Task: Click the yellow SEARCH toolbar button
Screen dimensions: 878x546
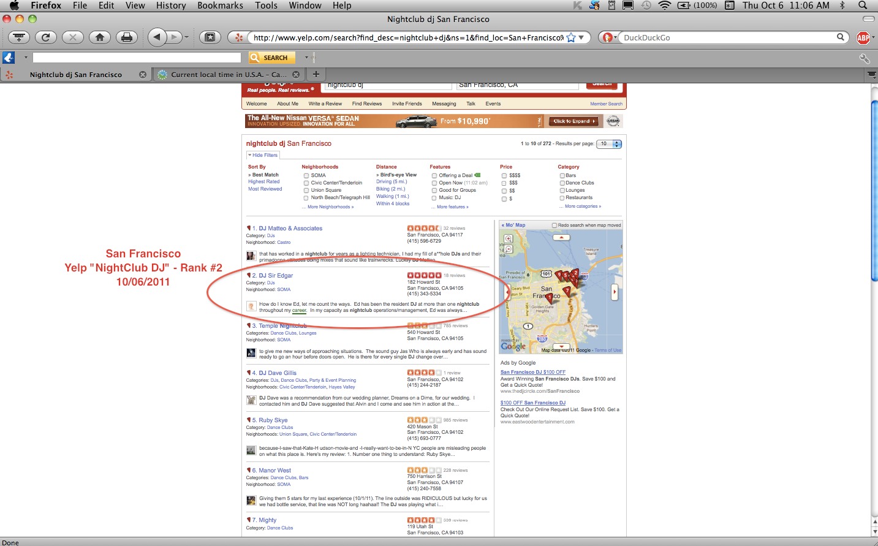Action: (x=272, y=58)
